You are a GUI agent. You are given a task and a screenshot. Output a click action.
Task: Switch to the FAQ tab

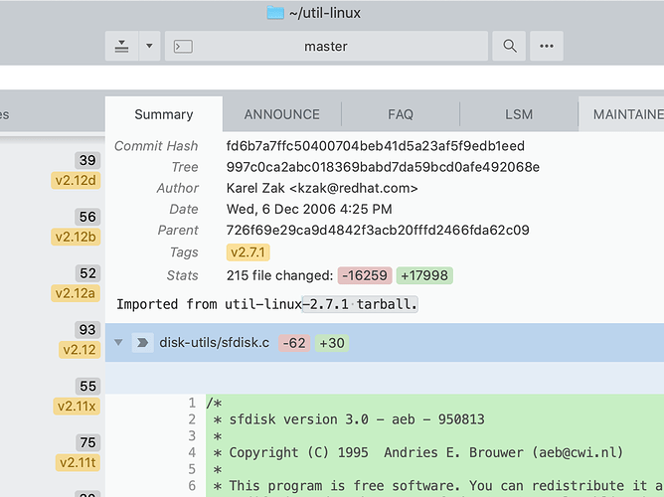[x=401, y=114]
